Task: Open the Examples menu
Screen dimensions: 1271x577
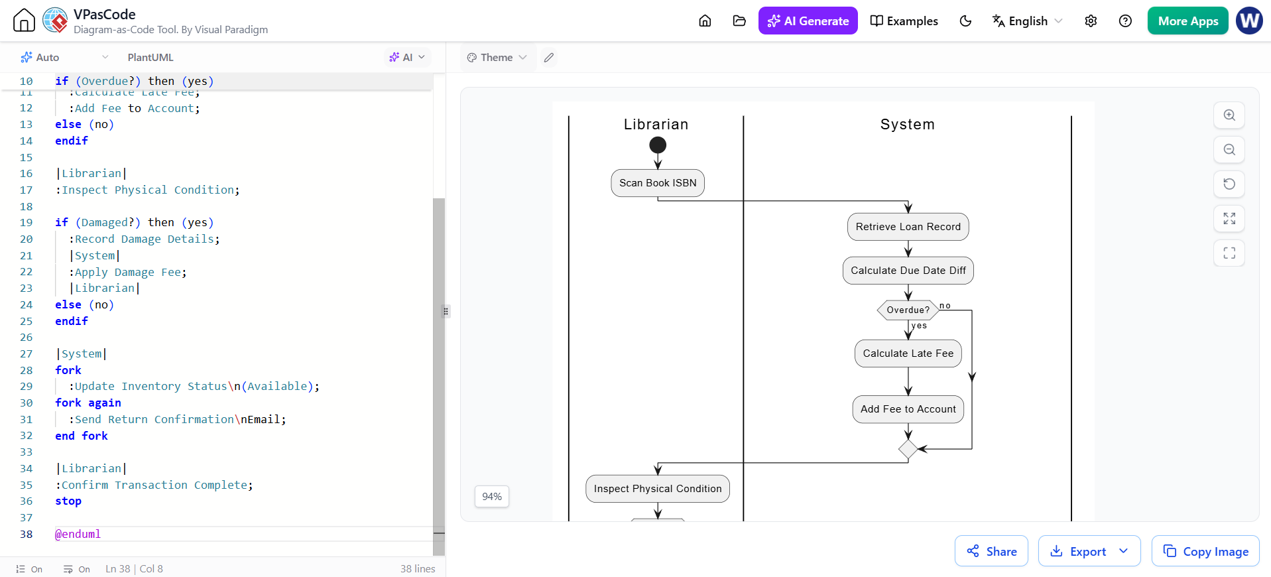Action: click(x=904, y=21)
